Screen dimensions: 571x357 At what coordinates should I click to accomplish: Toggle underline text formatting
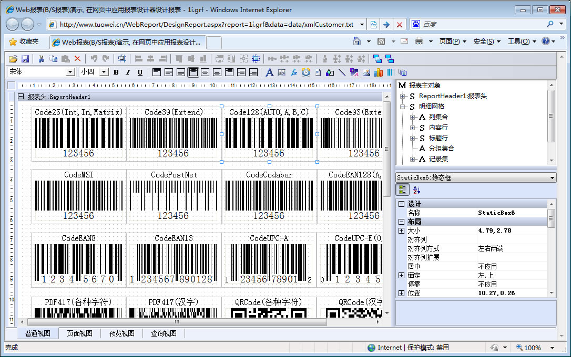pyautogui.click(x=140, y=72)
